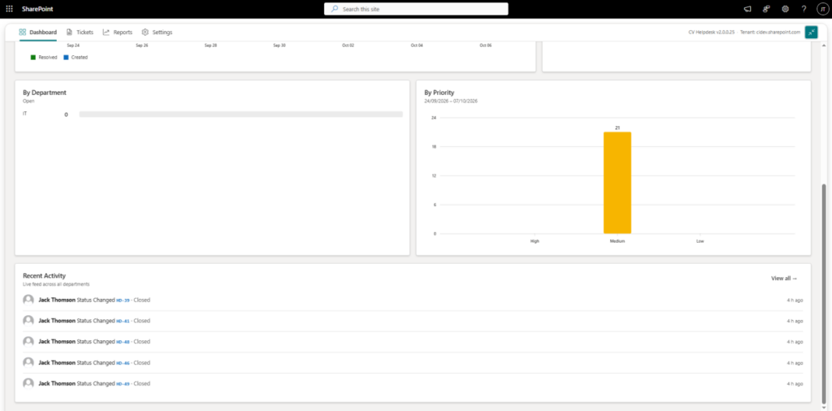Open the Tickets tab

point(80,32)
